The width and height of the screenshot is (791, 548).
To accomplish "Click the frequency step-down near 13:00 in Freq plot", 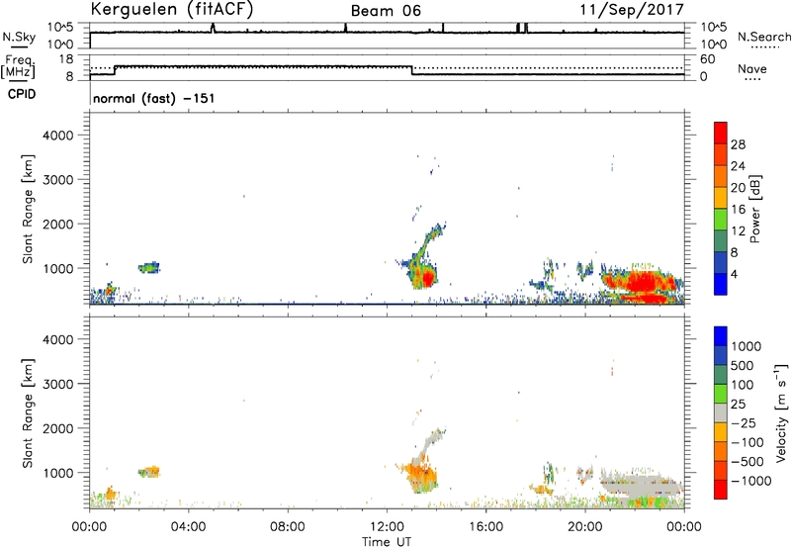I will coord(412,70).
